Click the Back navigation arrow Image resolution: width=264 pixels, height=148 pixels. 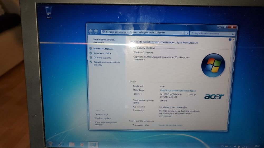(91, 32)
